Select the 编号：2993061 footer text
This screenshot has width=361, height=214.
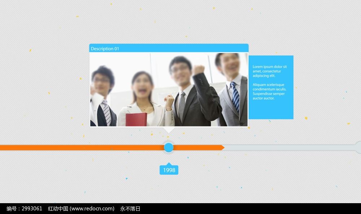tap(25, 209)
